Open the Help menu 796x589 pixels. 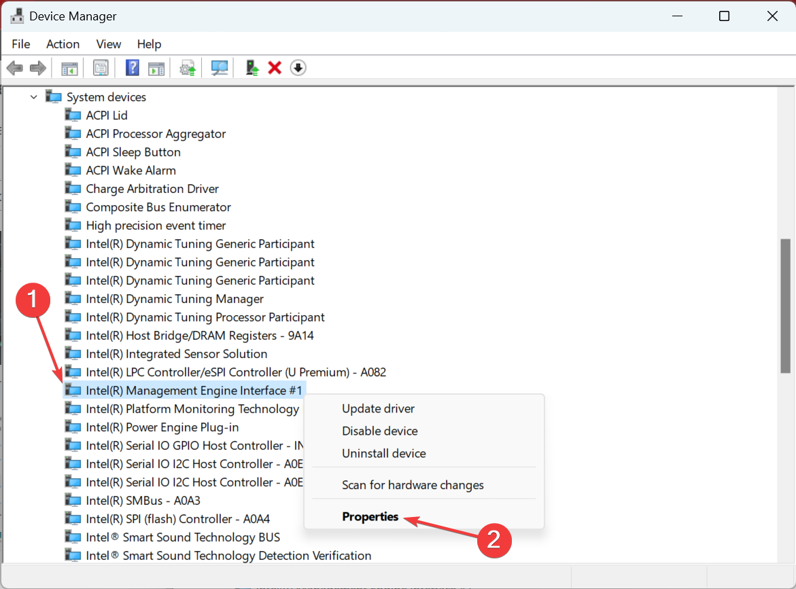149,44
